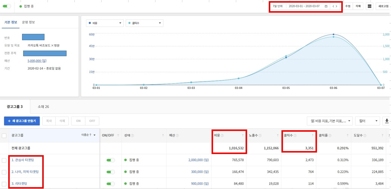Go to previous date period arrow
This screenshot has height=189, width=391.
pyautogui.click(x=333, y=6)
